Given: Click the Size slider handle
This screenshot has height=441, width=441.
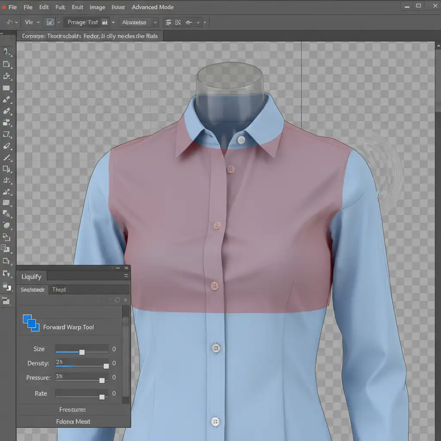Looking at the screenshot, I should tap(82, 352).
